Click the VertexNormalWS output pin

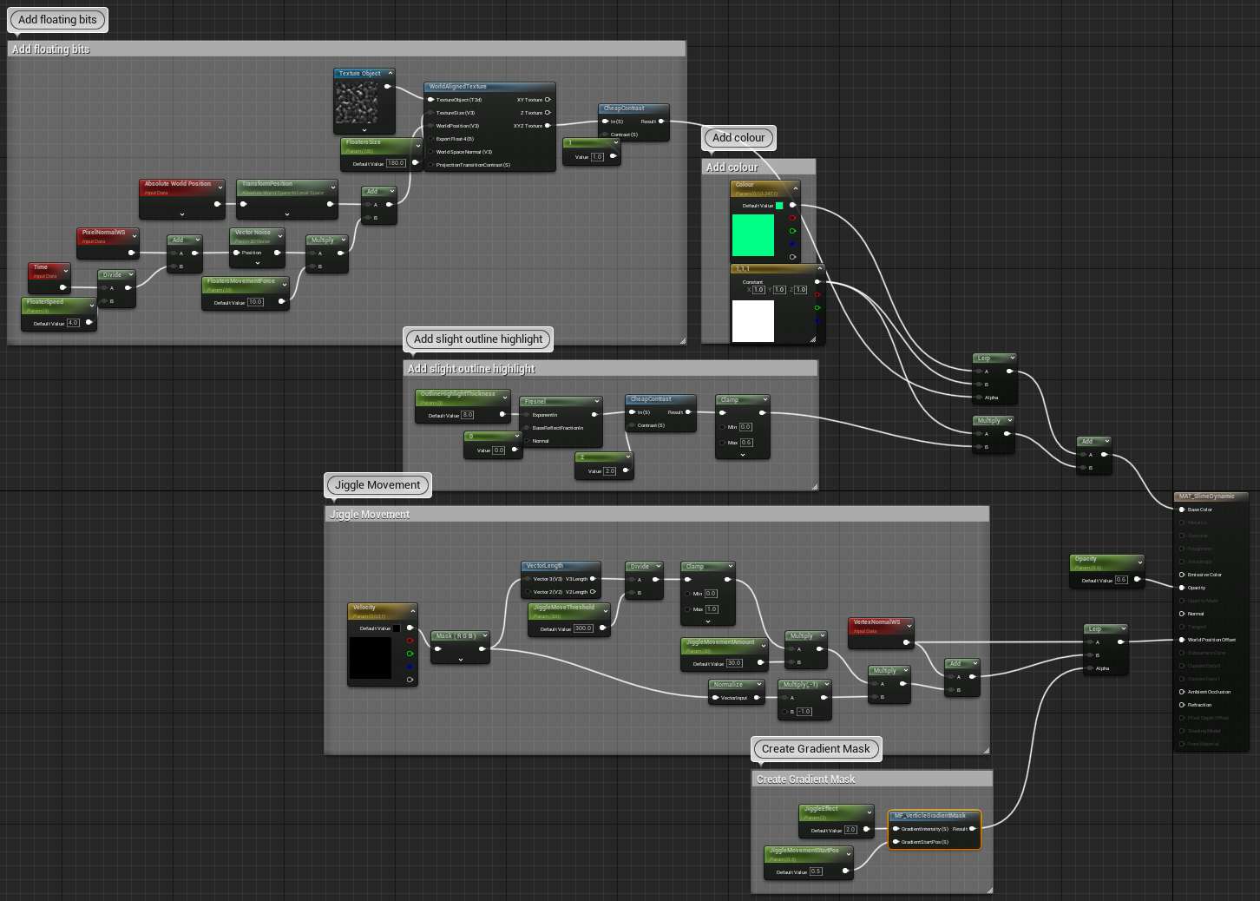(x=906, y=642)
